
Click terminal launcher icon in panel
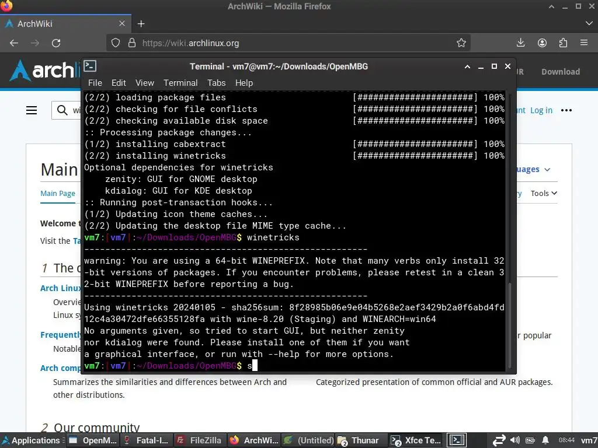tap(457, 440)
